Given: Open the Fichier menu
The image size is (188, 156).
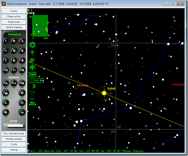Looking at the screenshot, I should [14, 11].
